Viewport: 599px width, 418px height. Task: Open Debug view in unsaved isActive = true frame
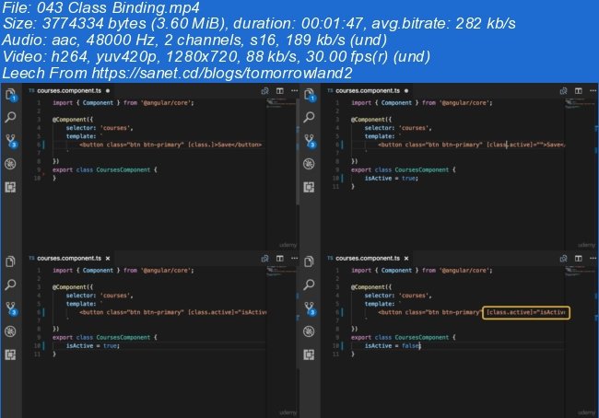(309, 164)
